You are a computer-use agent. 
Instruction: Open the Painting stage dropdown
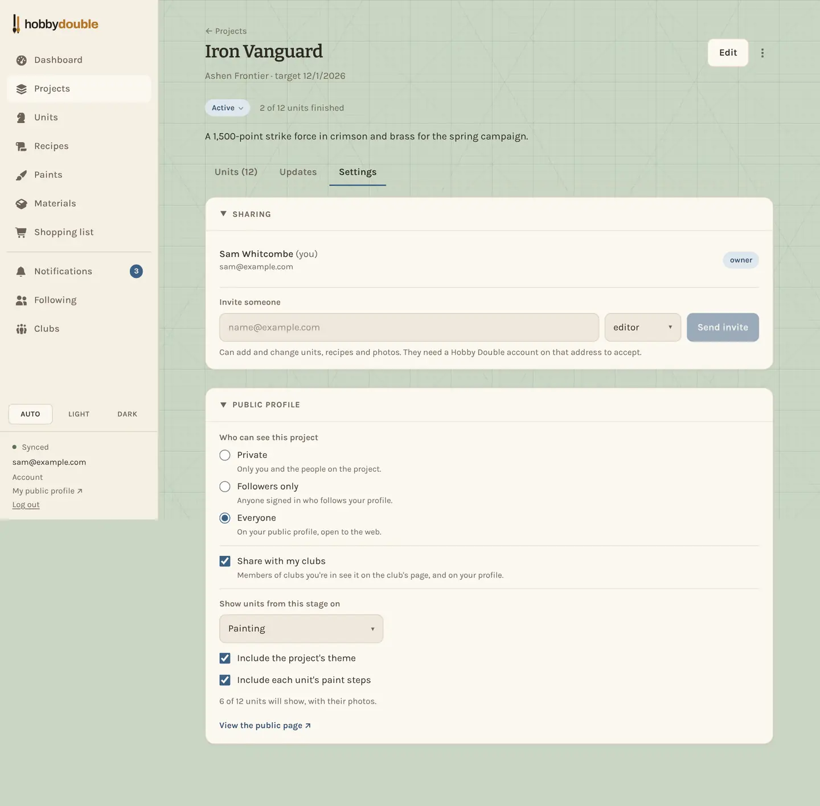coord(301,629)
